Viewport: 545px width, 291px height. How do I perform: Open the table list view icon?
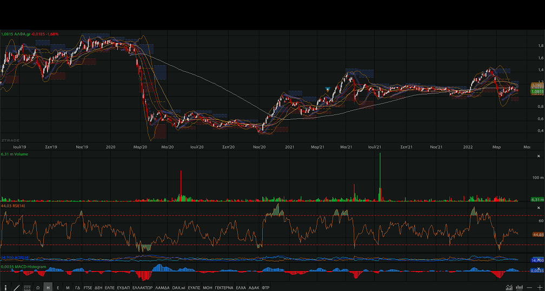pyautogui.click(x=27, y=288)
